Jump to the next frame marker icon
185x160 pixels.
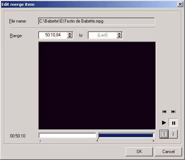coord(173,112)
